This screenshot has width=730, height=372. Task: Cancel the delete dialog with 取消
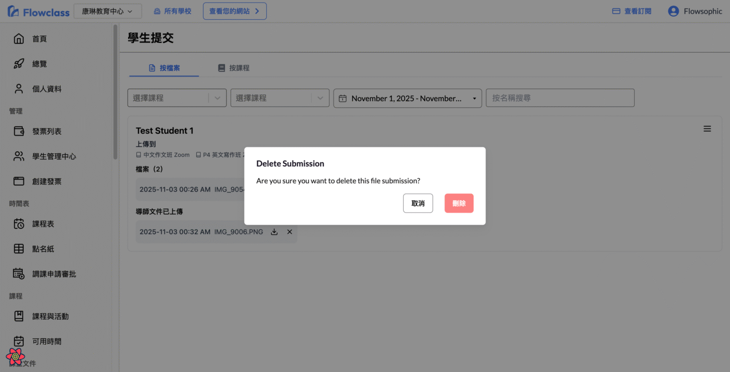click(x=418, y=203)
